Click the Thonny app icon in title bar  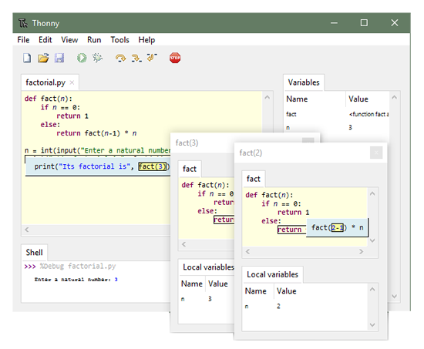click(x=23, y=23)
